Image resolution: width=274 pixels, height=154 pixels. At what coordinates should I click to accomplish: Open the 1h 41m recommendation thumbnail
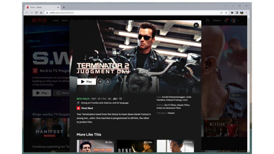point(175,146)
